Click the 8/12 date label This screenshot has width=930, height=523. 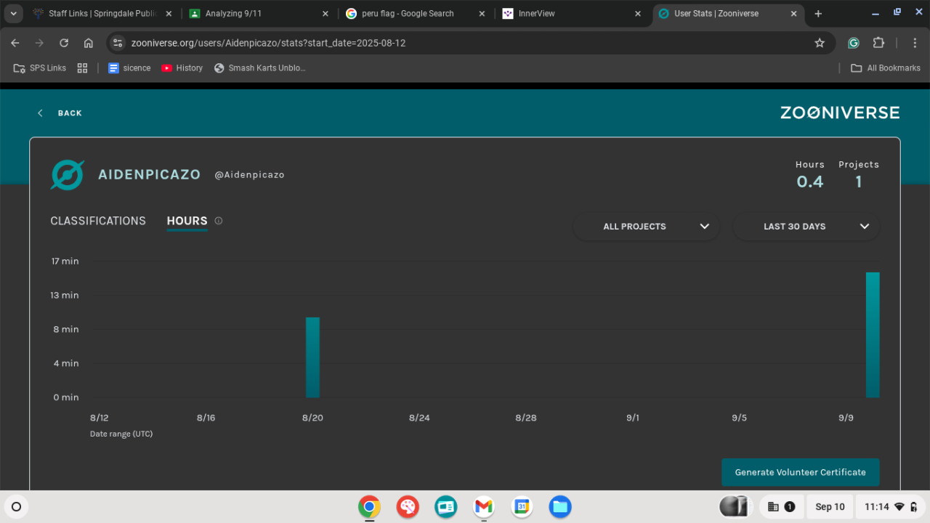pyautogui.click(x=100, y=418)
